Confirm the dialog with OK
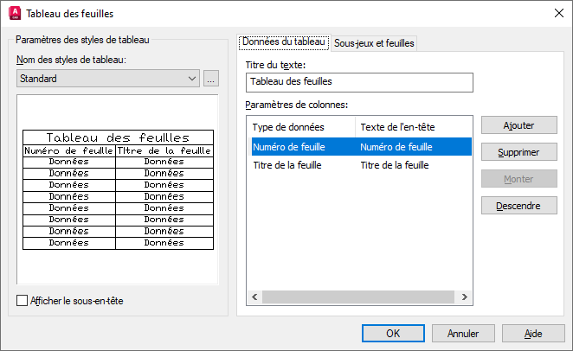The height and width of the screenshot is (351, 573). 393,333
